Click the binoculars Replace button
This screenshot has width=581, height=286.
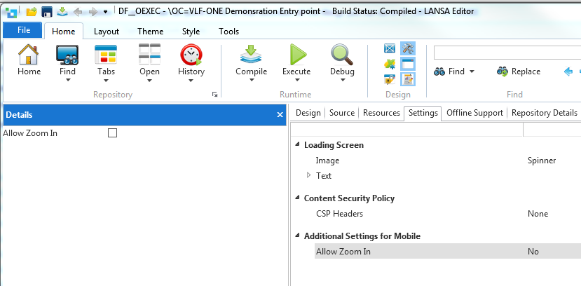[519, 71]
